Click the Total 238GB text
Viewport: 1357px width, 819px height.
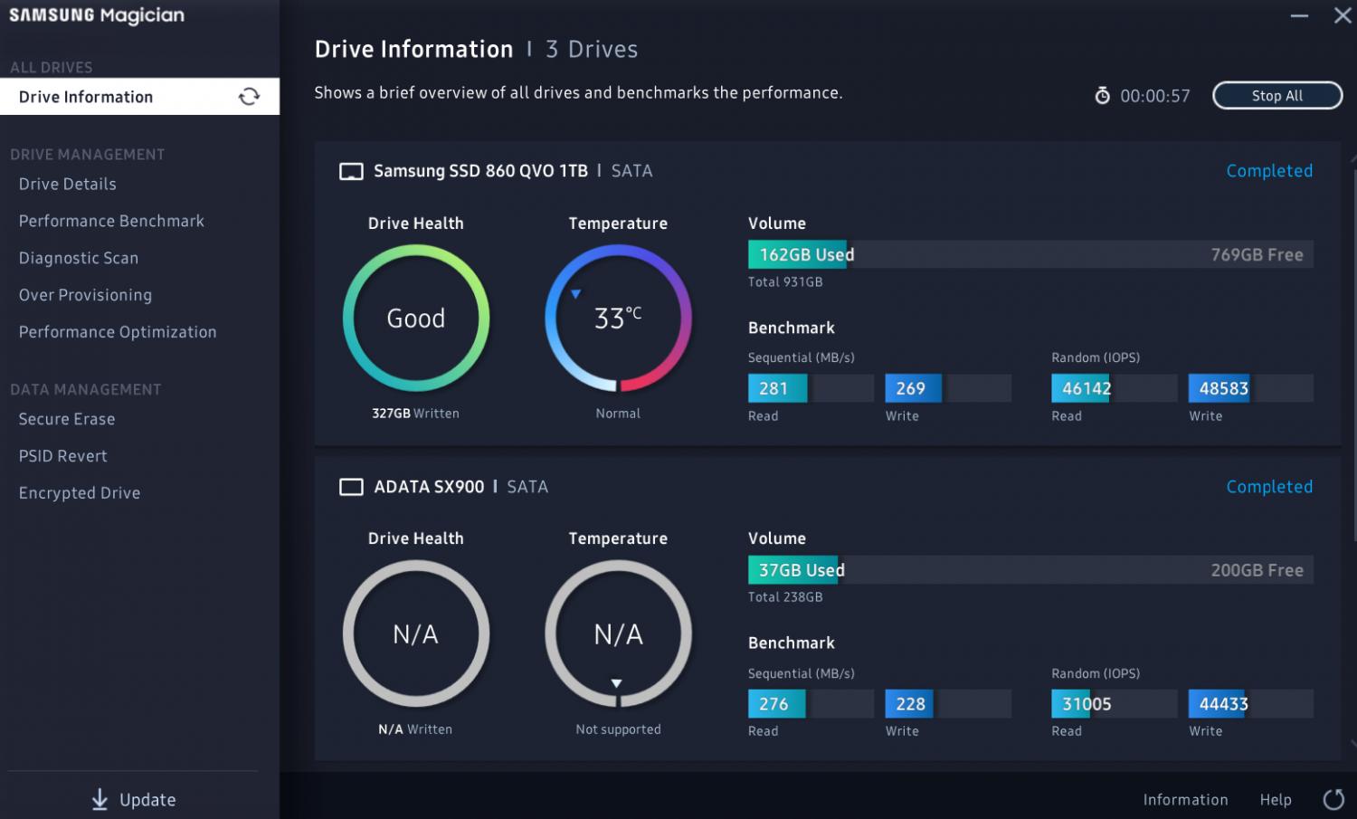click(x=785, y=597)
